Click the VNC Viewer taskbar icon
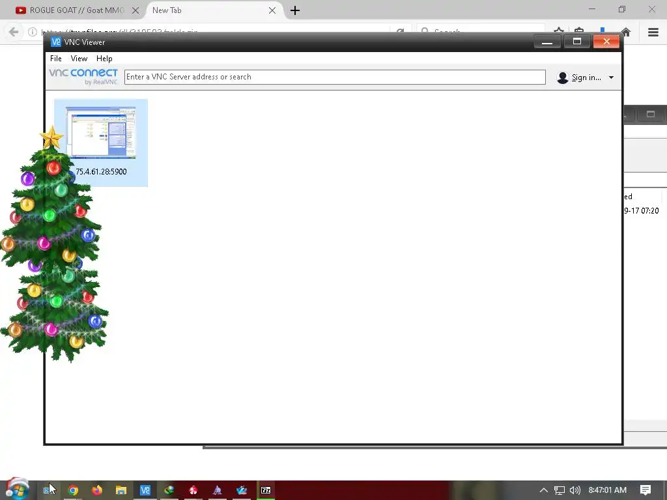 (x=145, y=490)
